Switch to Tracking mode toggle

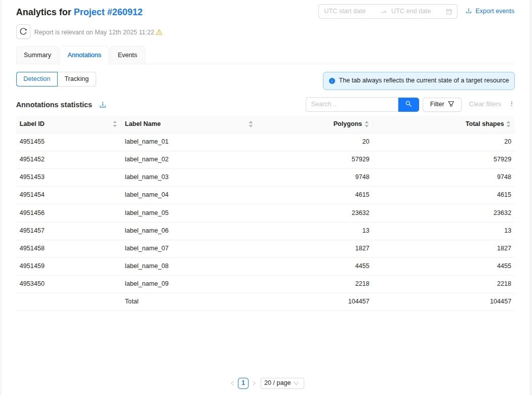pos(76,79)
